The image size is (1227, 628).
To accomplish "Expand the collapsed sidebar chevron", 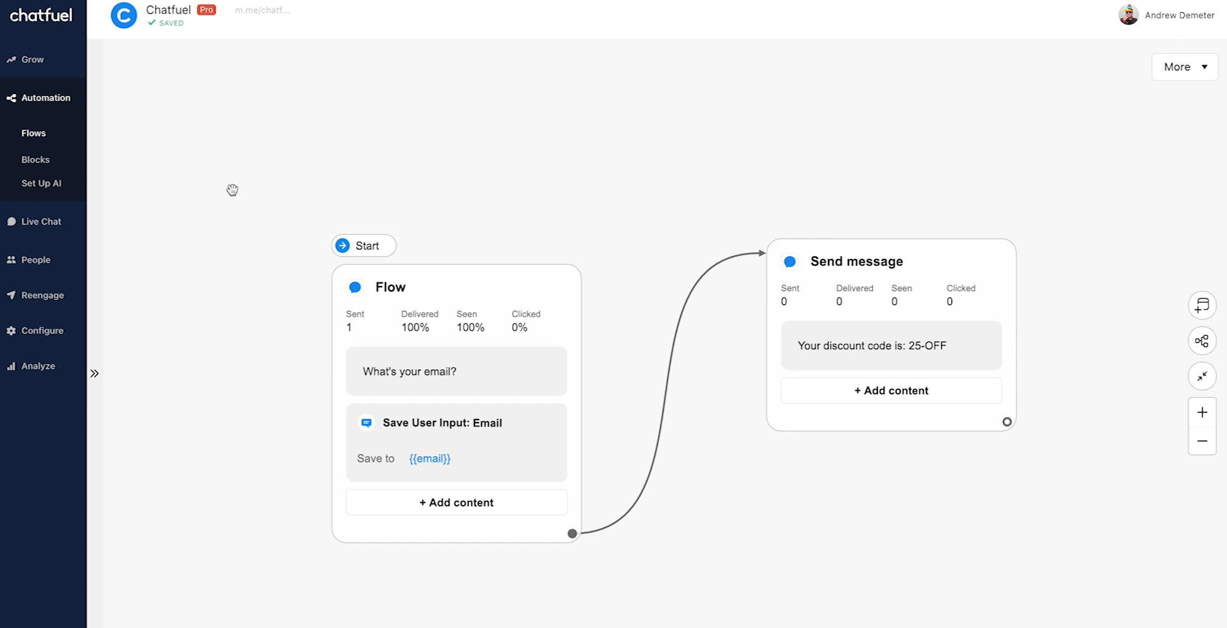I will pos(94,373).
